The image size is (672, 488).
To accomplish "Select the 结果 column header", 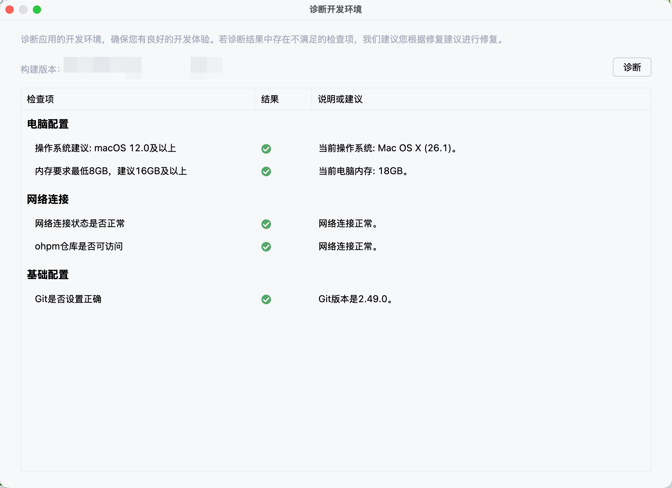I will (x=269, y=99).
